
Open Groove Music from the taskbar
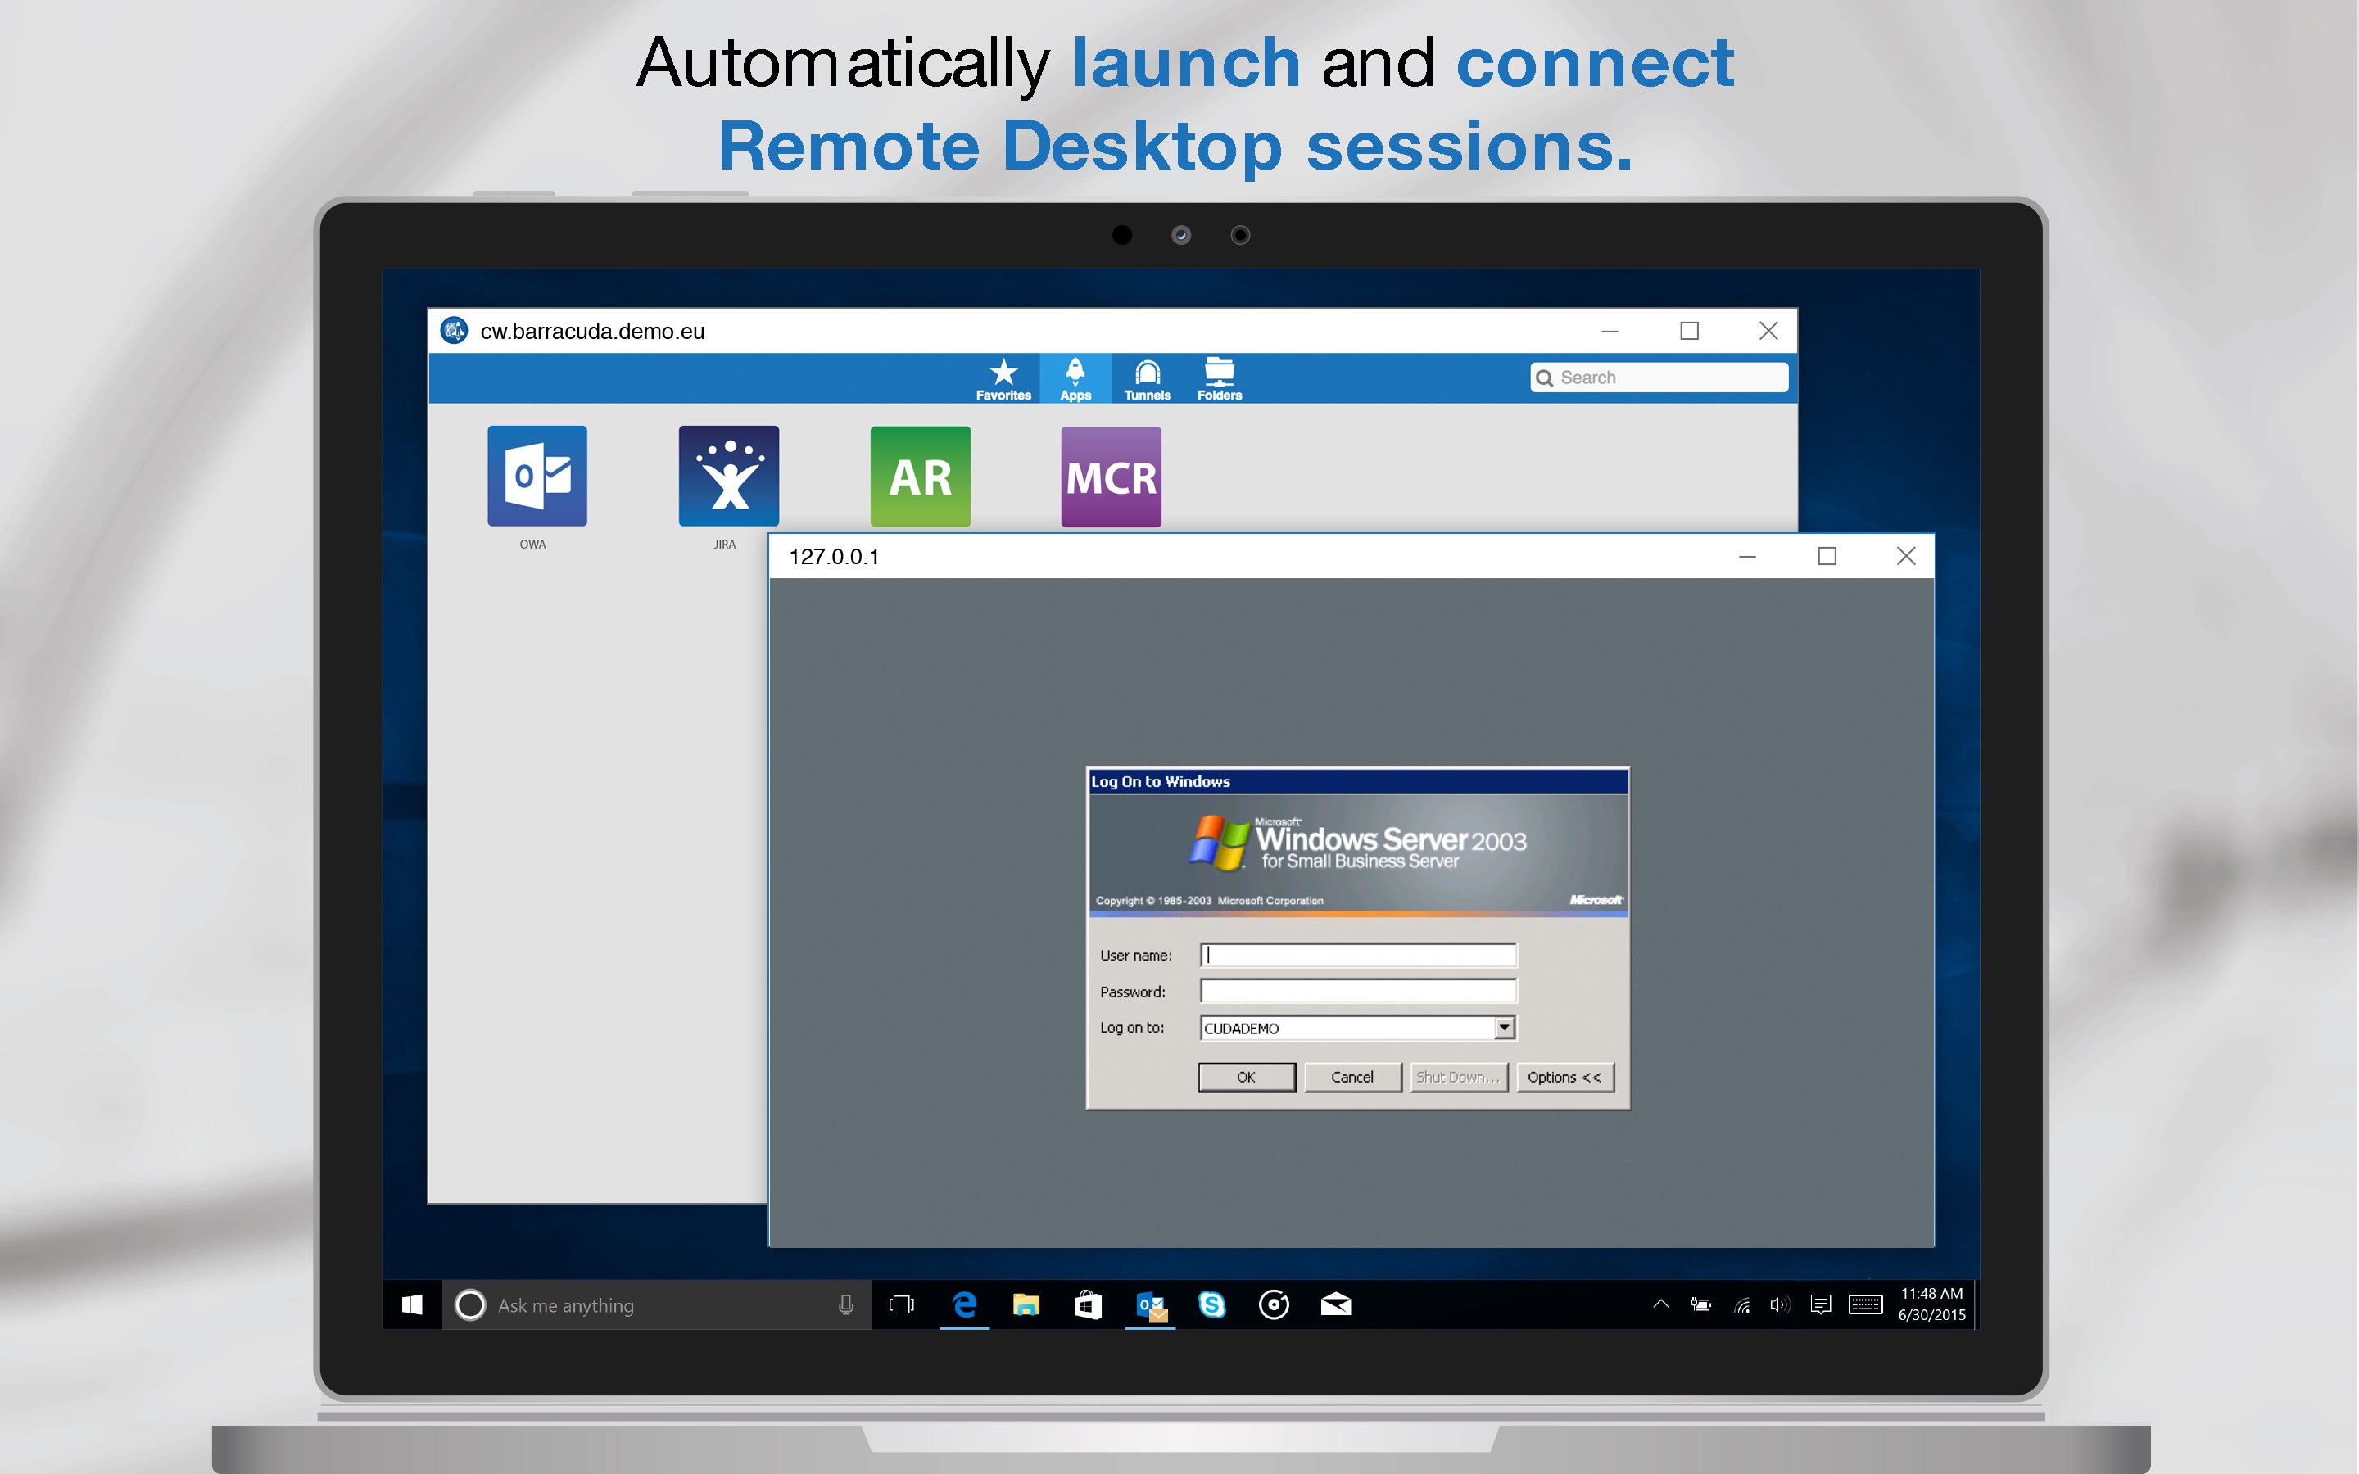(1274, 1304)
